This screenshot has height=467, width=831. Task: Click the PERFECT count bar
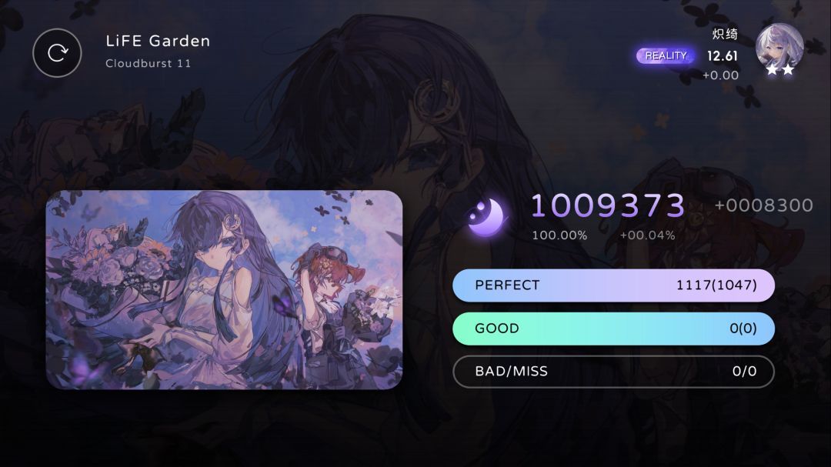[x=613, y=285]
